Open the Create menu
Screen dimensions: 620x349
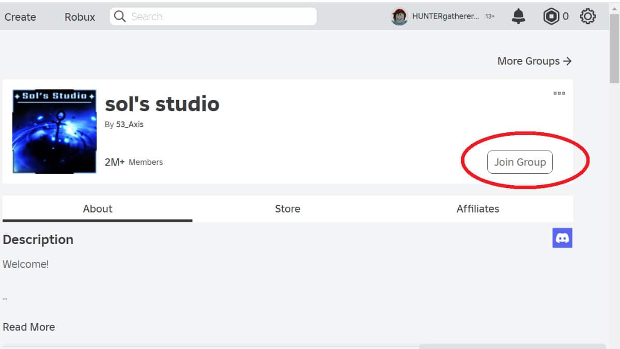click(20, 17)
